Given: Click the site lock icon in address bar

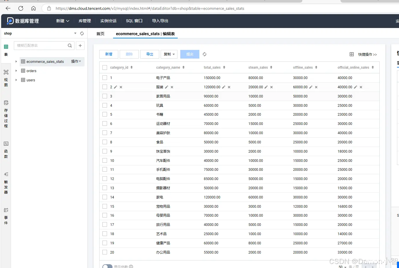Looking at the screenshot, I should (x=49, y=8).
